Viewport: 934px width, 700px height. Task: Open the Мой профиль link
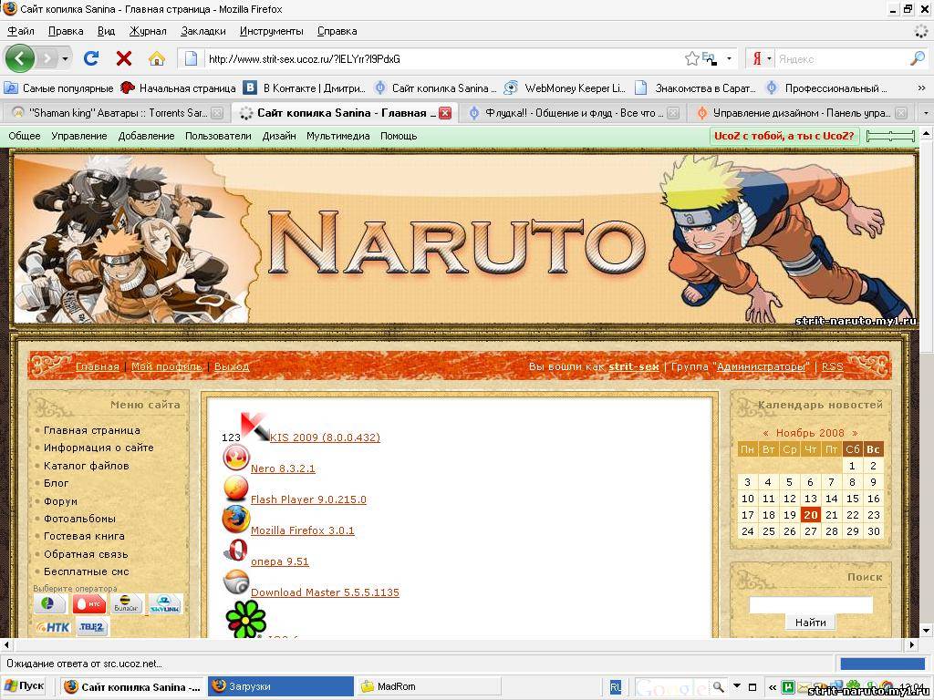pyautogui.click(x=167, y=366)
